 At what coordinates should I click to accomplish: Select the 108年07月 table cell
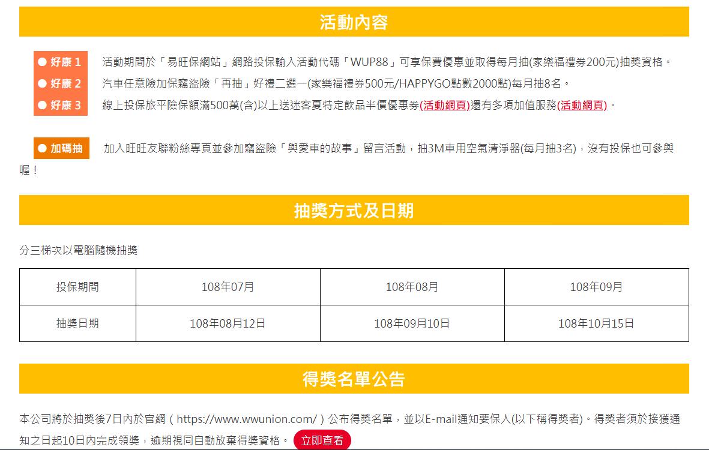click(228, 287)
